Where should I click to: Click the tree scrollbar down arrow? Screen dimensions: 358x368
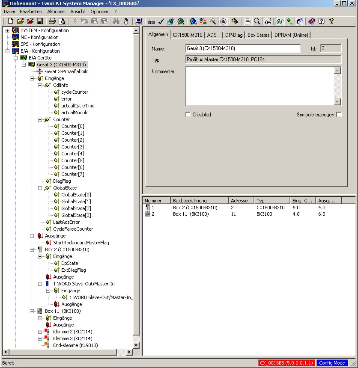click(x=136, y=345)
